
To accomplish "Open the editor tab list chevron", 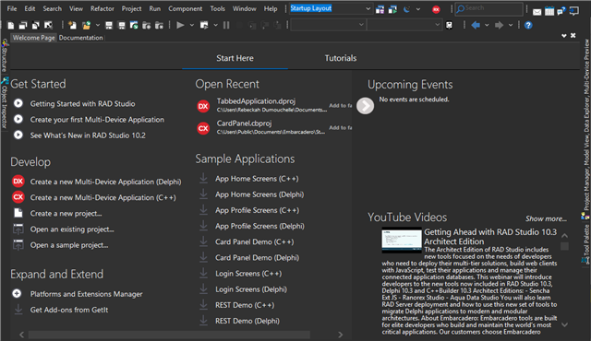I will (564, 35).
